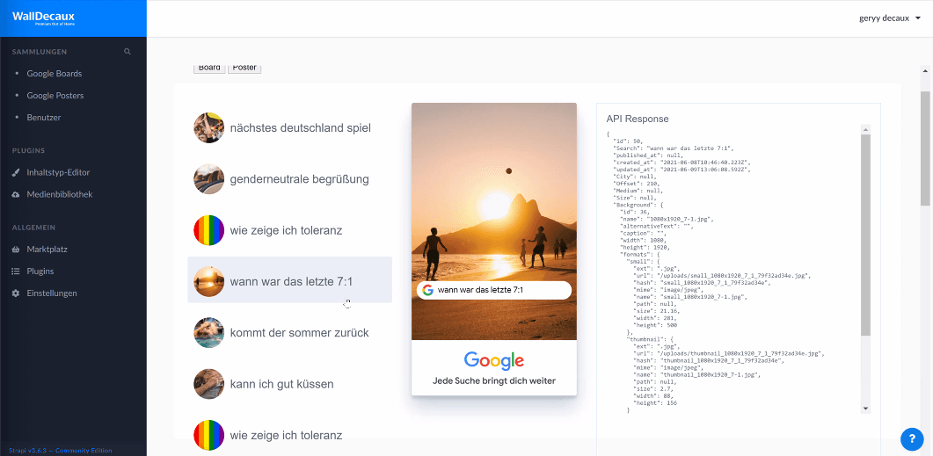Click the poster preview sunset image
933x456 pixels.
(494, 221)
